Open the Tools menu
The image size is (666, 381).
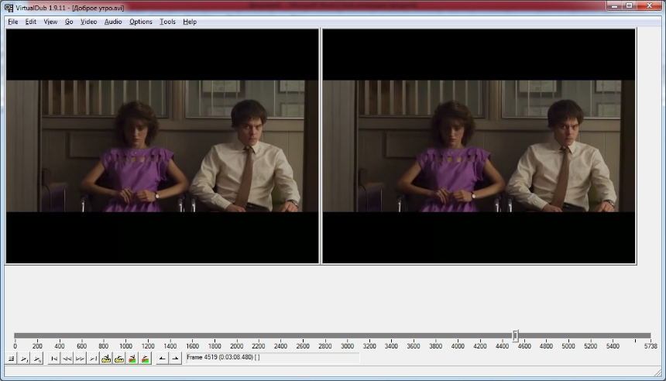pos(167,22)
